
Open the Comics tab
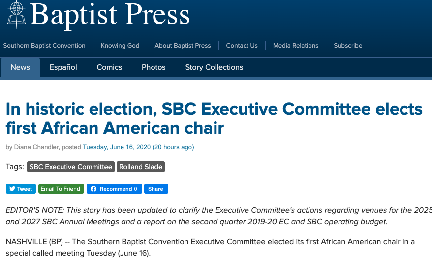click(109, 67)
